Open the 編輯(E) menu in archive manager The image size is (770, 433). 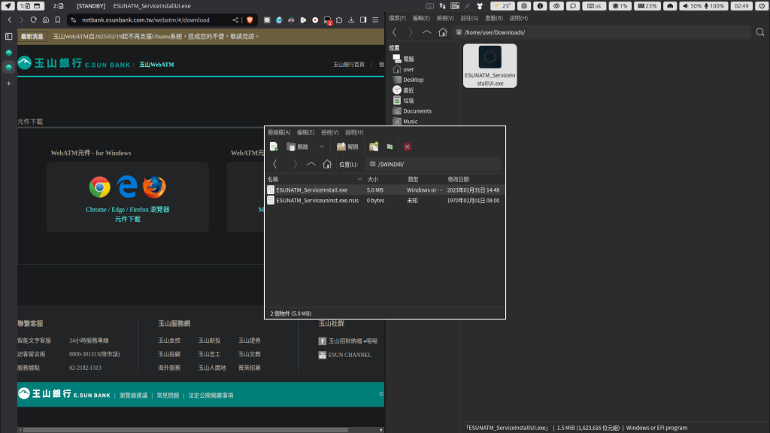pyautogui.click(x=305, y=132)
